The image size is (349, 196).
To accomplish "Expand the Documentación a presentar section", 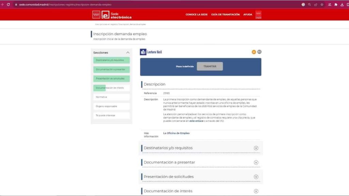I will tap(256, 162).
